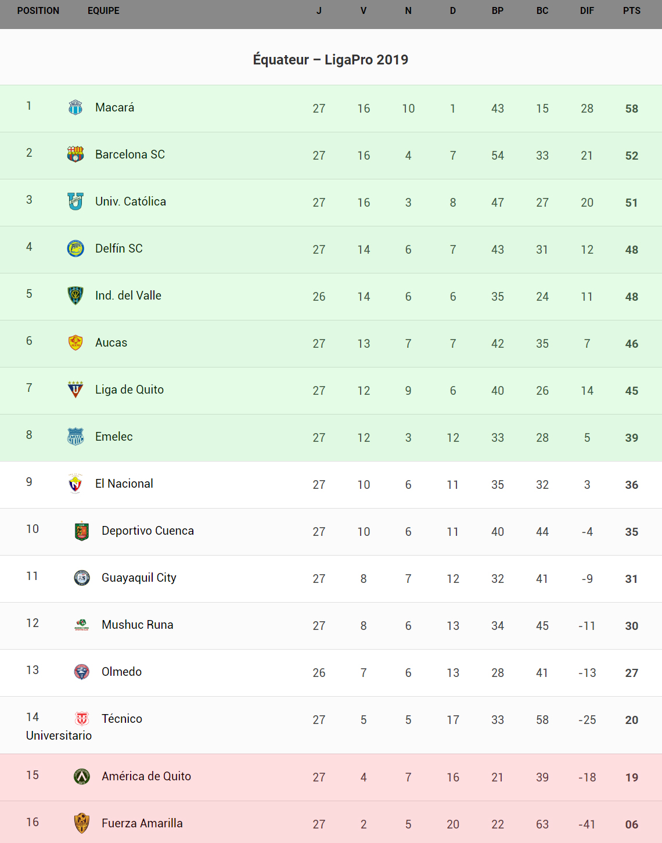Open the Mushuc Runa team name
The height and width of the screenshot is (843, 662).
point(138,625)
